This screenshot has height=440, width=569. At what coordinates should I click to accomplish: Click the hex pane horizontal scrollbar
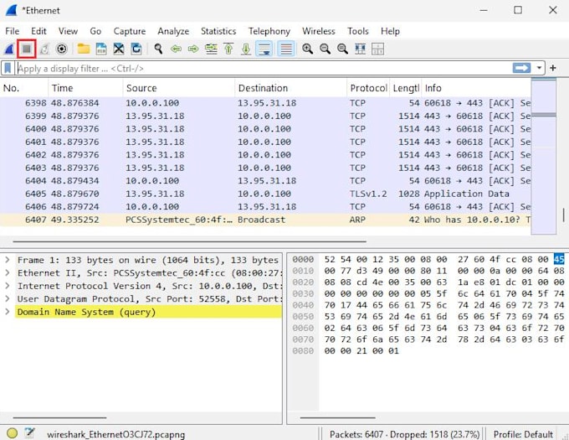click(337, 418)
